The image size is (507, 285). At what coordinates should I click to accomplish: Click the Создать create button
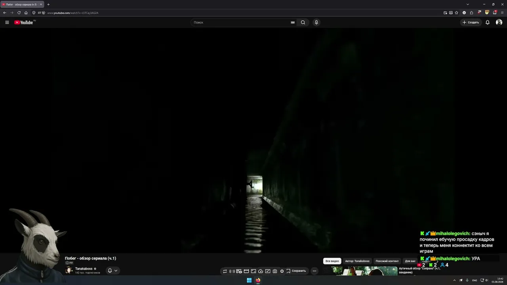(471, 23)
